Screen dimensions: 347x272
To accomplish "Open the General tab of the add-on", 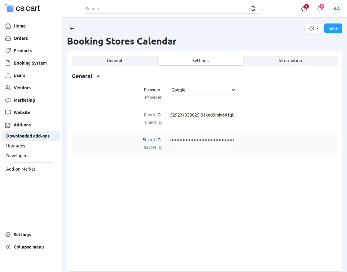I will (x=114, y=61).
